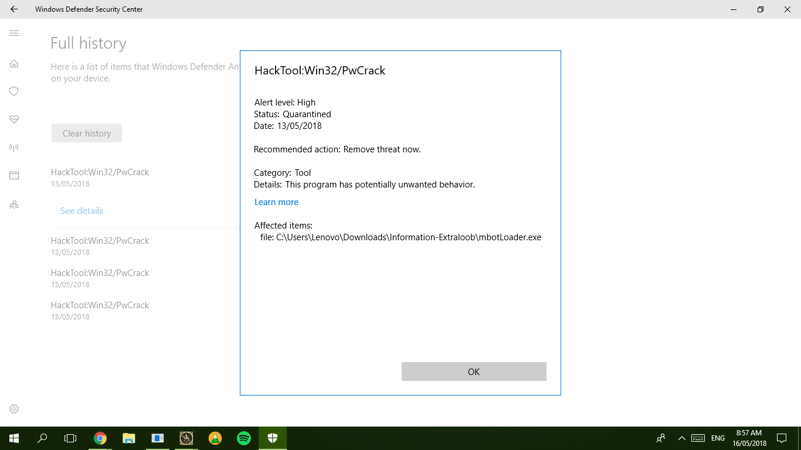This screenshot has width=801, height=450.
Task: Open the Learn more link
Action: click(276, 202)
